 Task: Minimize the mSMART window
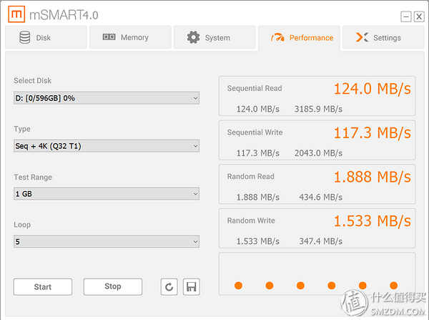click(406, 16)
